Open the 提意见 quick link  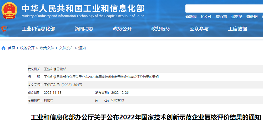(237, 17)
